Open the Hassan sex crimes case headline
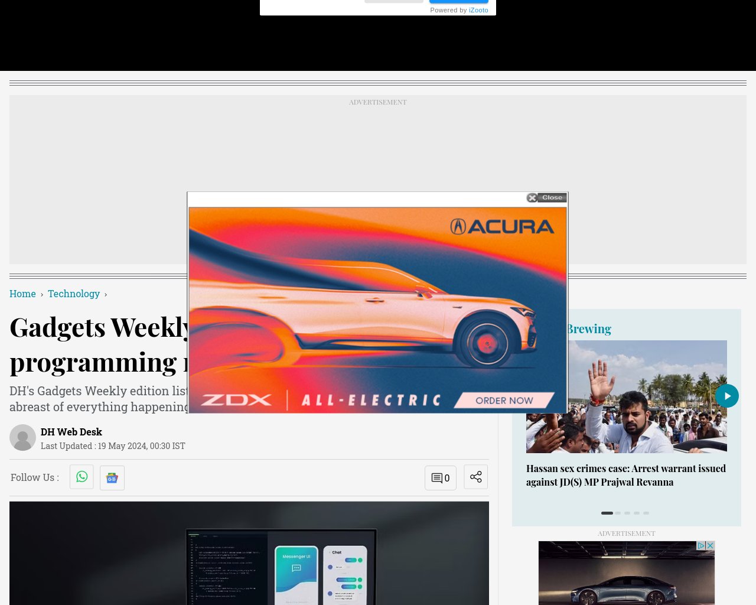Screen dimensions: 756x605 626,475
